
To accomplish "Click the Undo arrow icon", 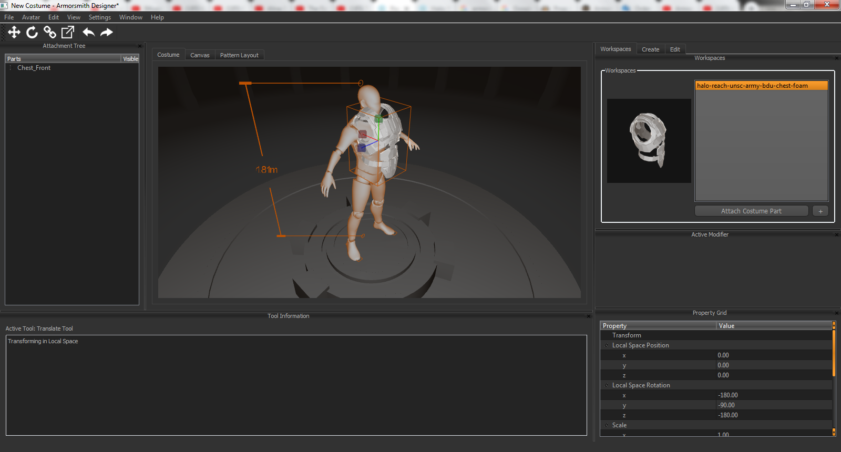I will tap(88, 33).
